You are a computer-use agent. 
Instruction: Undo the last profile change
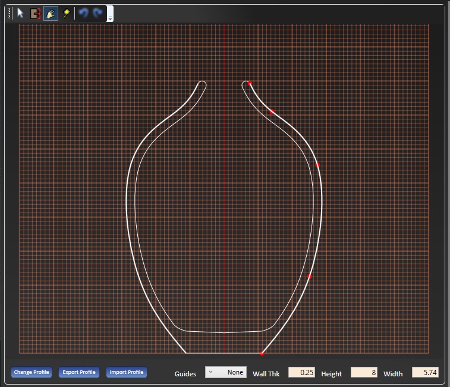(83, 13)
